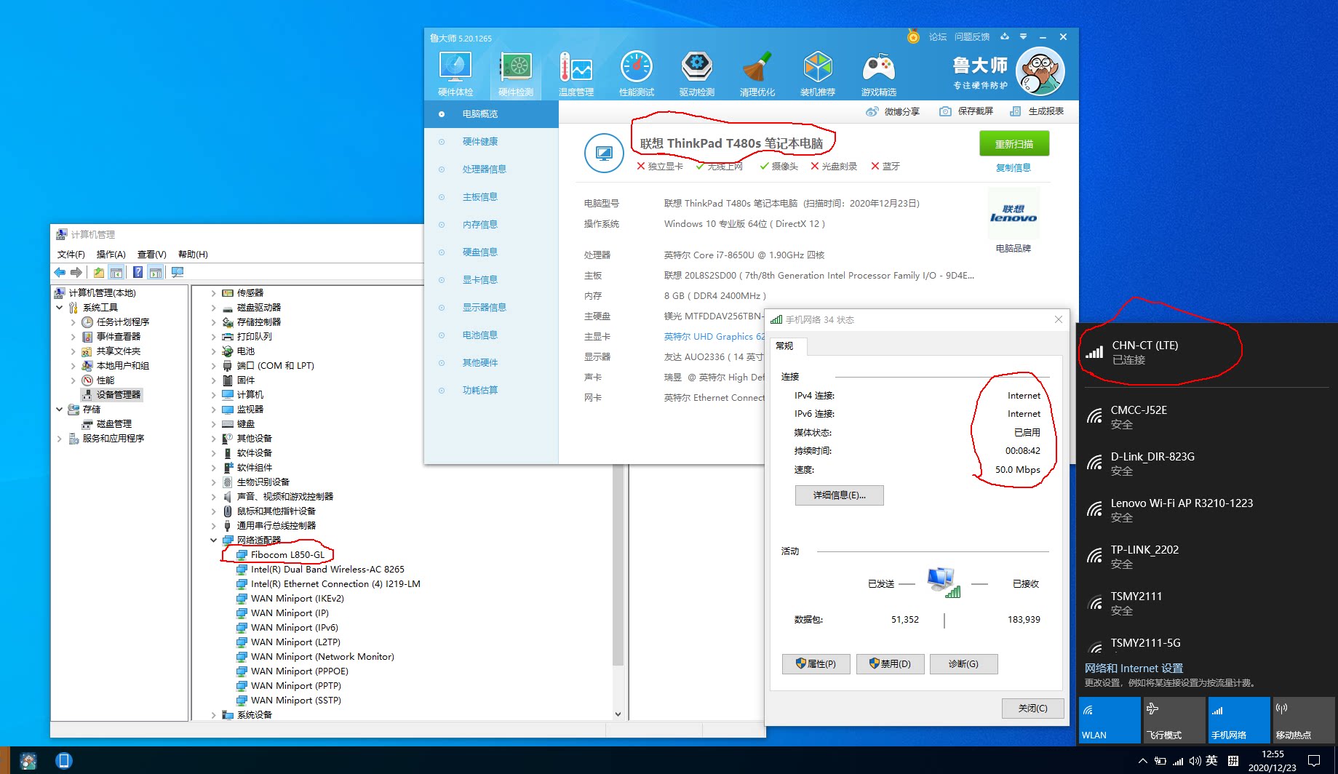The width and height of the screenshot is (1338, 774).
Task: Open the 操作(A) menu in 计算机管理
Action: pyautogui.click(x=111, y=254)
